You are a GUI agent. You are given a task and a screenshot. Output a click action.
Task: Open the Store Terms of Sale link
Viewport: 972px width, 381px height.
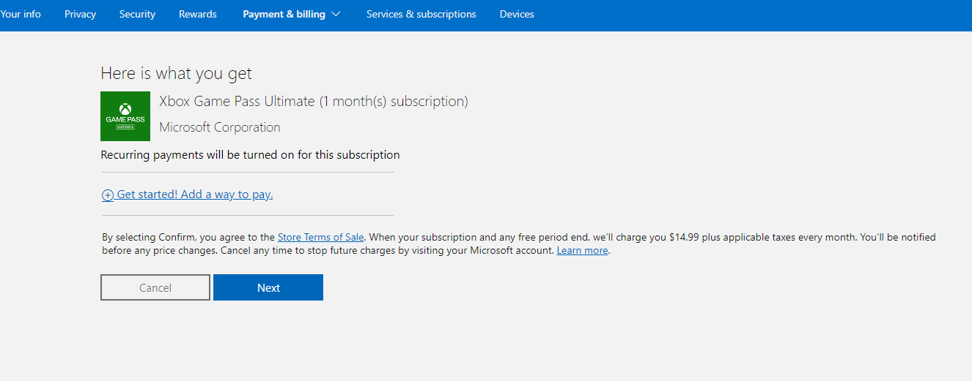pos(320,237)
